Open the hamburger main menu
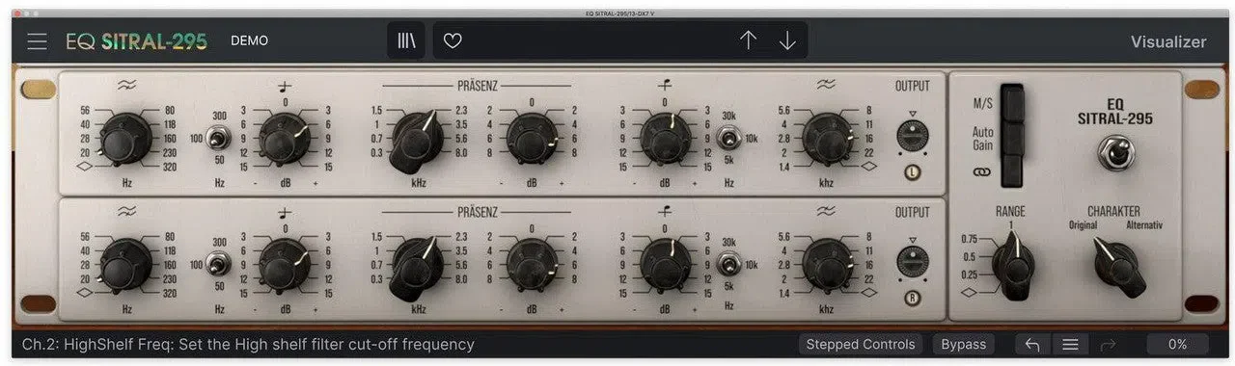 pos(37,41)
